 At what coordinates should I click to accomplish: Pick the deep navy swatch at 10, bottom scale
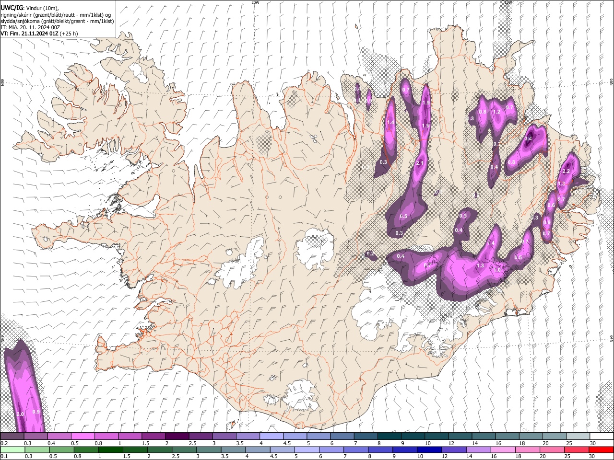(430, 449)
